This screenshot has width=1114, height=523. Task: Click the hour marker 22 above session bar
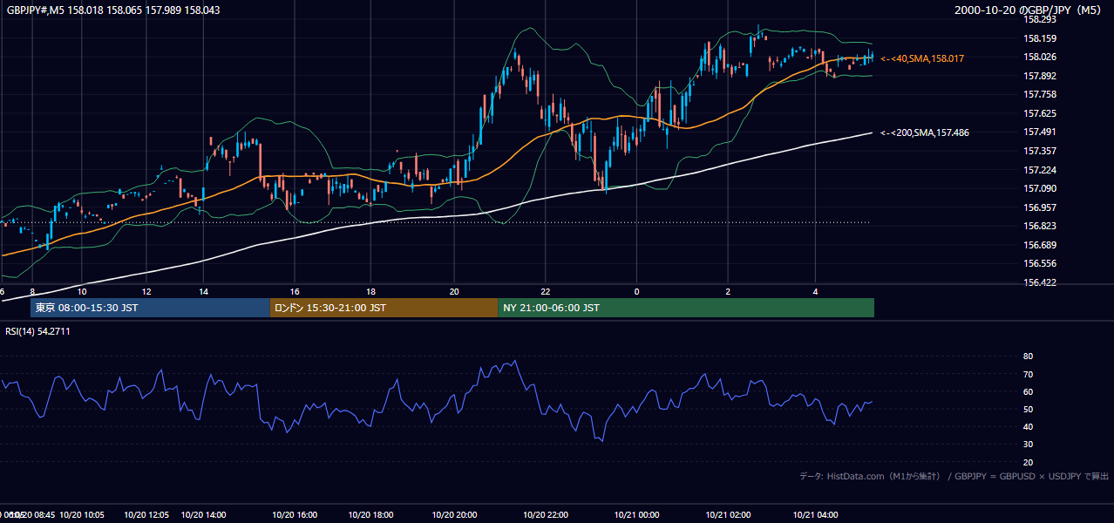point(546,291)
